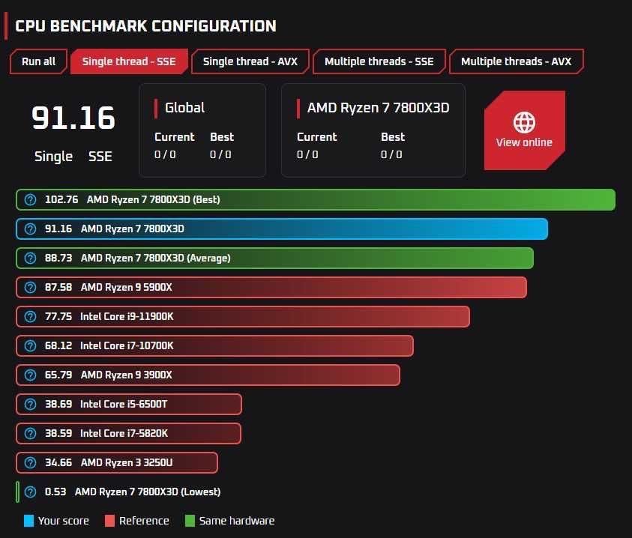632x538 pixels.
Task: Click the blue Your score legend swatch
Action: tap(29, 521)
